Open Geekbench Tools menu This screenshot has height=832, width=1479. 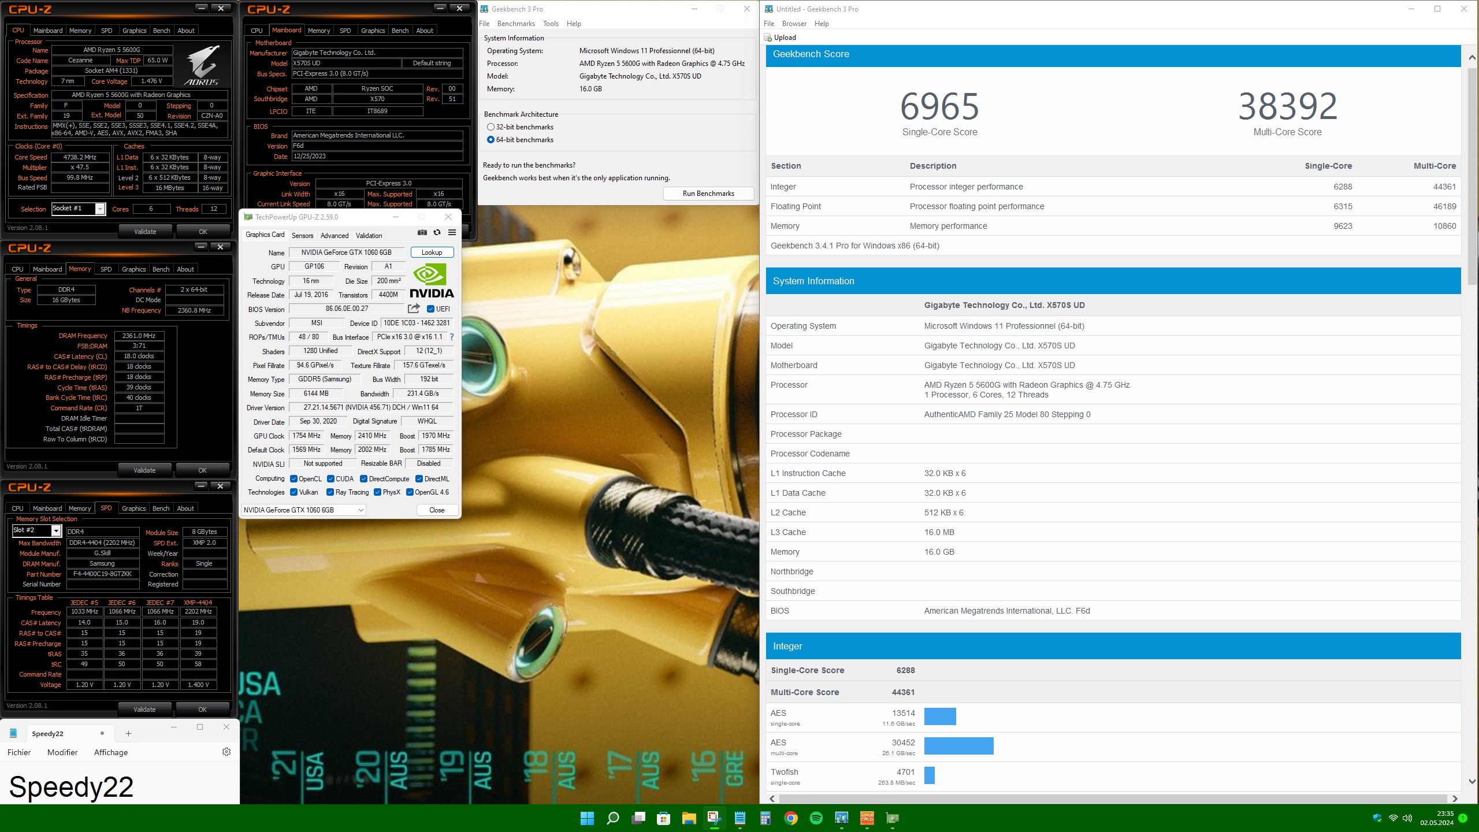click(x=551, y=24)
